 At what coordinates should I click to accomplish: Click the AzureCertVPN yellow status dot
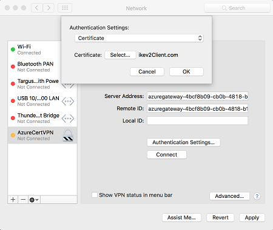13,135
